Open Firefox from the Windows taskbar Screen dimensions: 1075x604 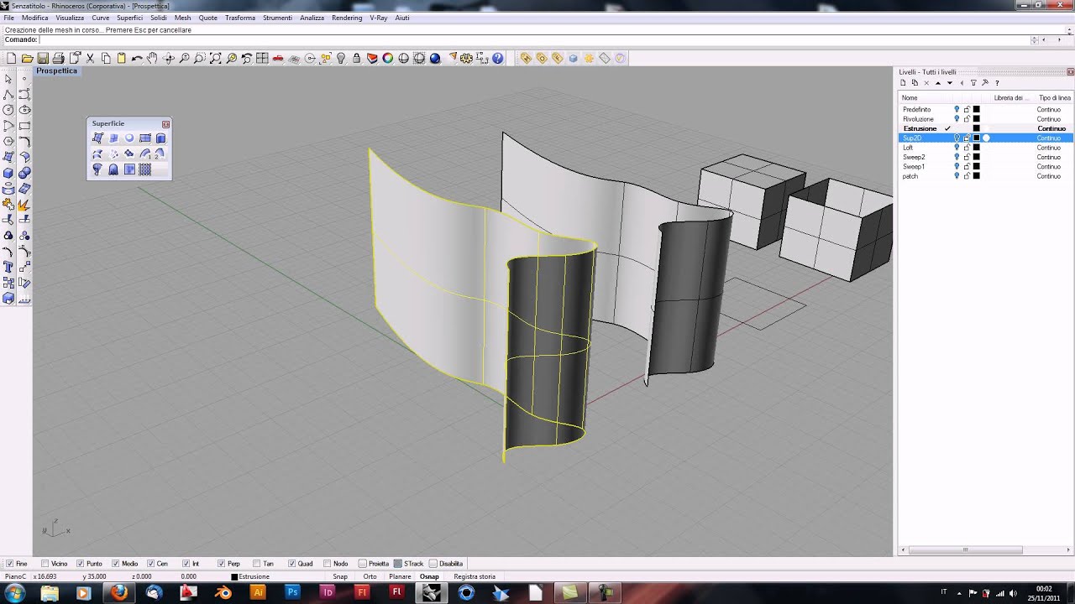coord(118,592)
